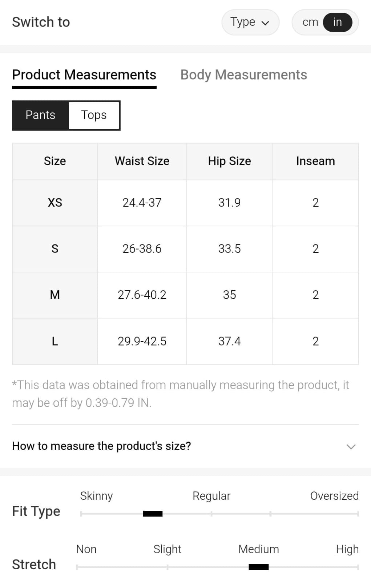371x582 pixels.
Task: Click the Hip Size column header
Action: (229, 161)
